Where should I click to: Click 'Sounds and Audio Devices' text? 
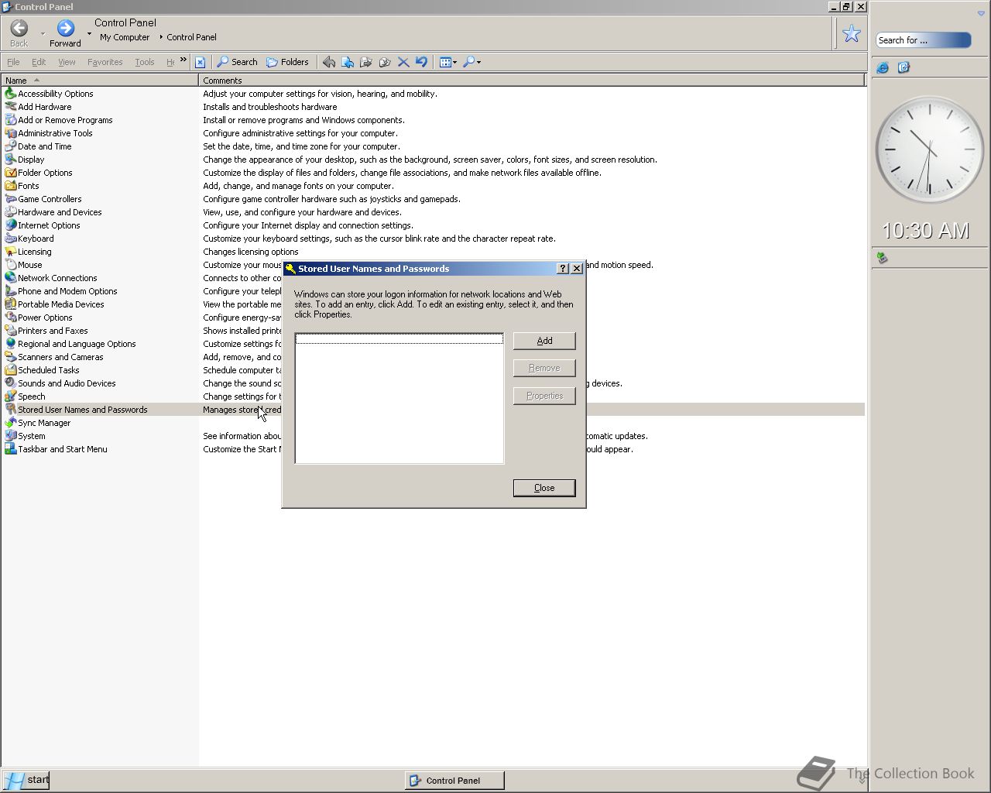(67, 383)
